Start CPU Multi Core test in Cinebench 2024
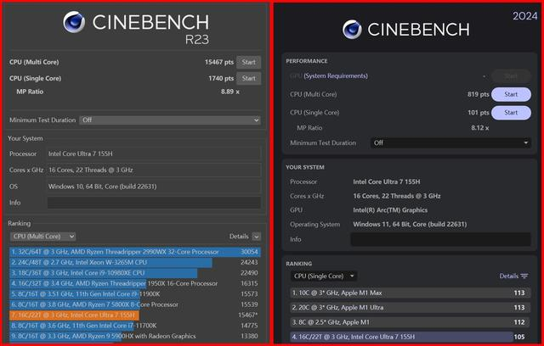This screenshot has width=544, height=346. 511,94
